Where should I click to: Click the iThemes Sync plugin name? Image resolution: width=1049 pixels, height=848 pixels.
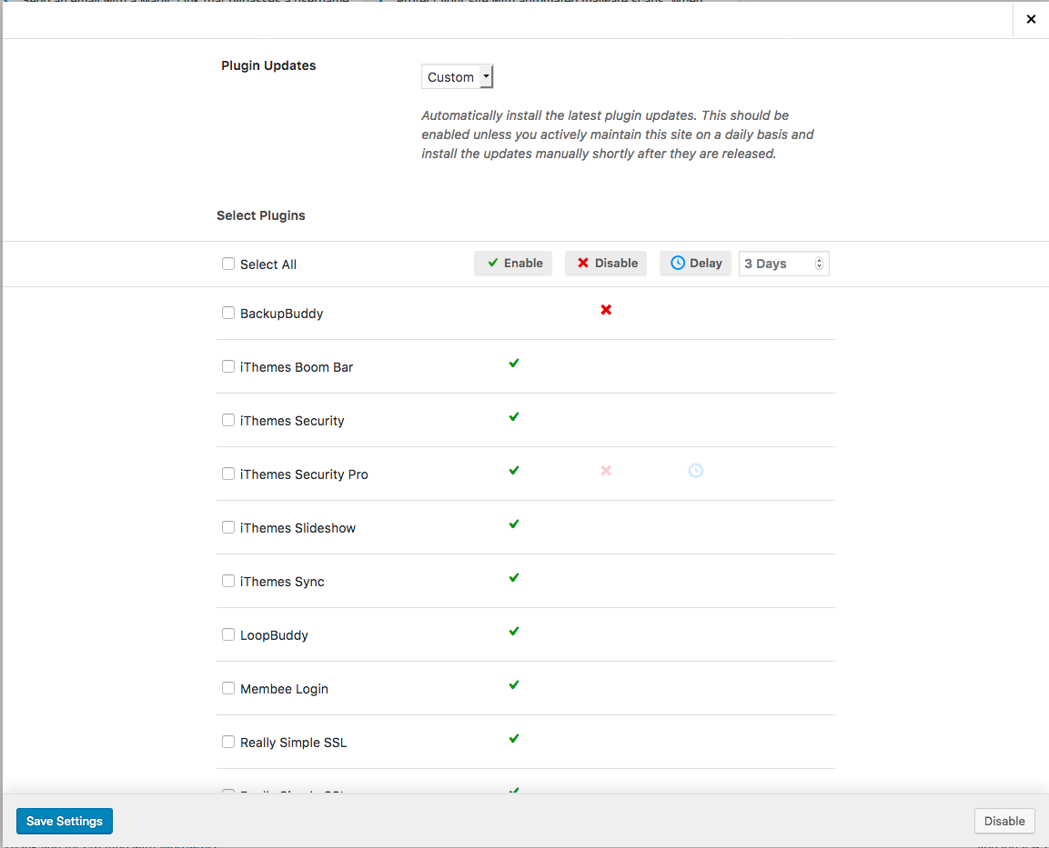pyautogui.click(x=282, y=582)
